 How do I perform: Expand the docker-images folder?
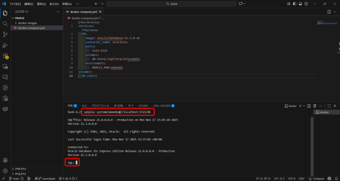coord(16,23)
